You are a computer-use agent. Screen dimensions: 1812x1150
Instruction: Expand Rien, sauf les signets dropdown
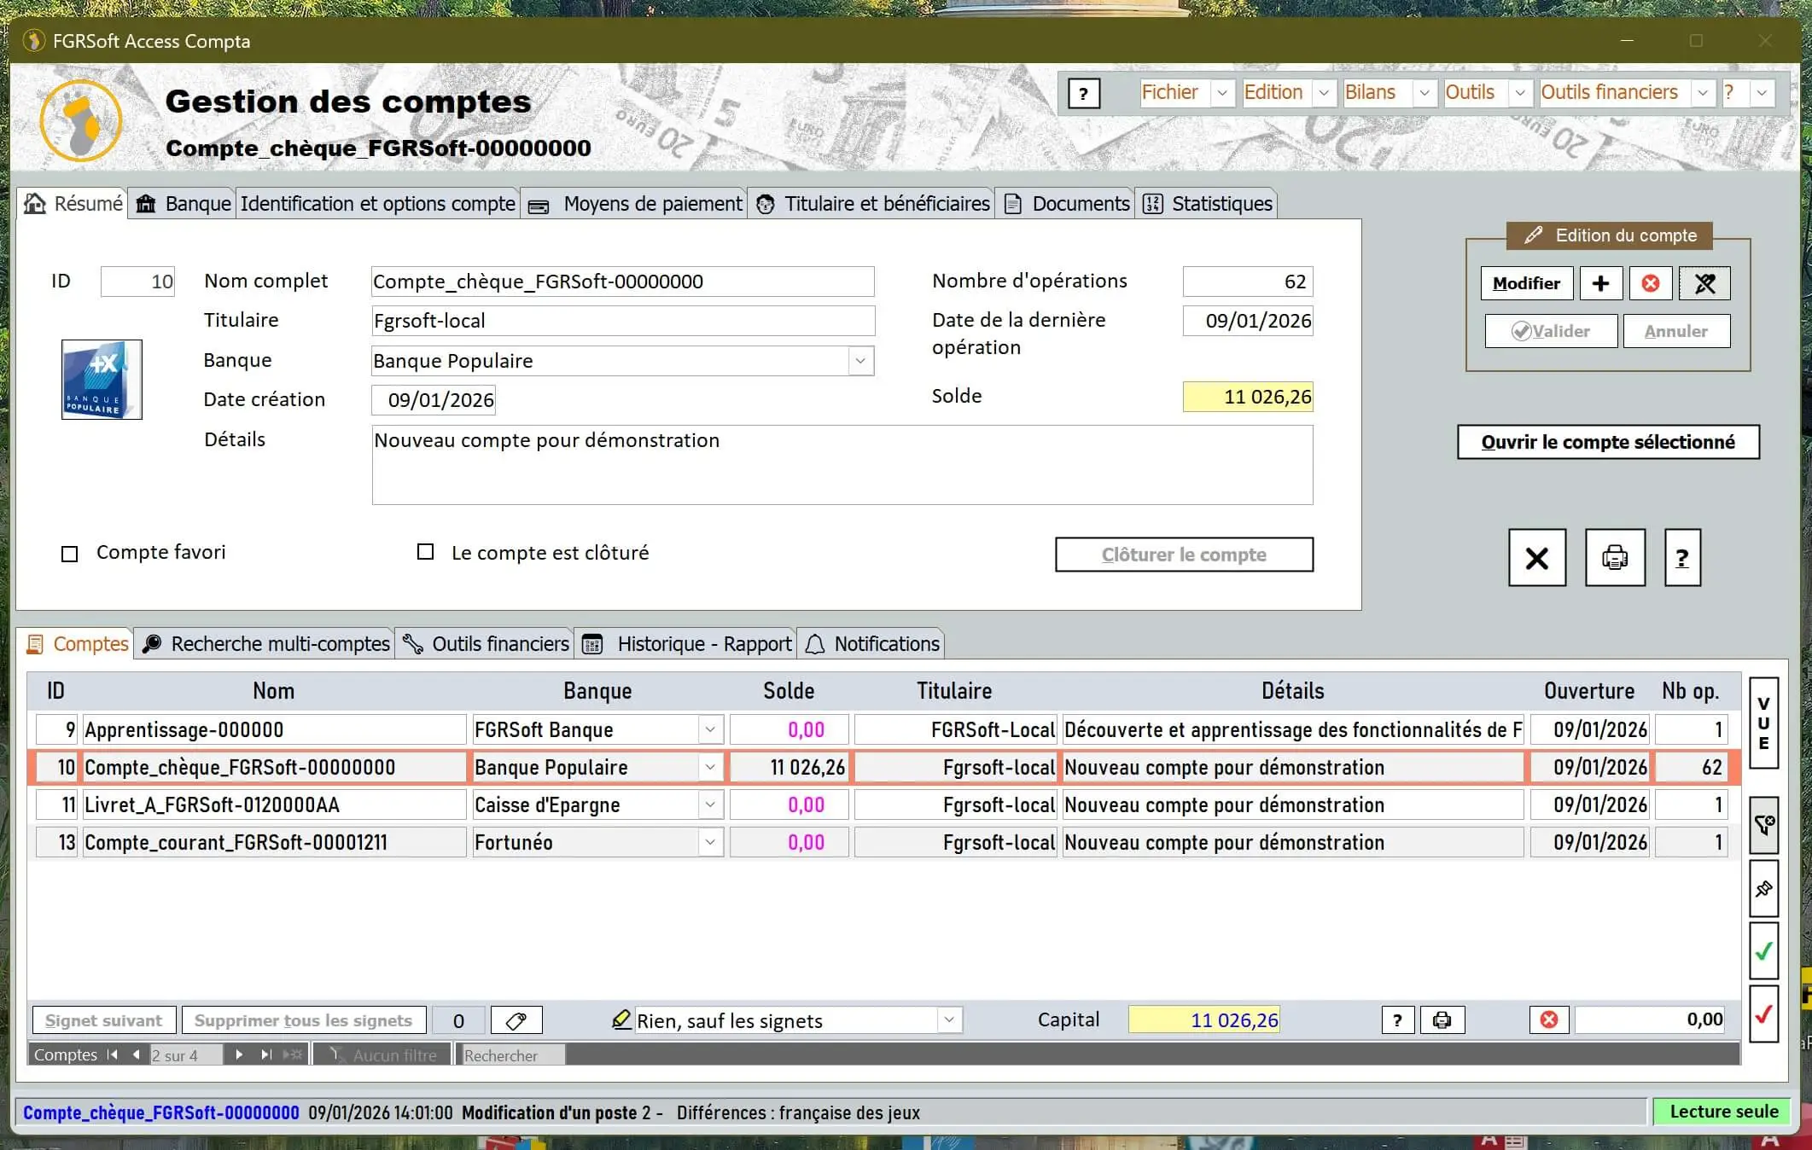click(948, 1020)
